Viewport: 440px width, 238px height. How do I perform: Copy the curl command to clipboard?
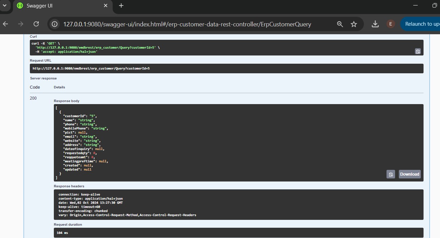[418, 51]
